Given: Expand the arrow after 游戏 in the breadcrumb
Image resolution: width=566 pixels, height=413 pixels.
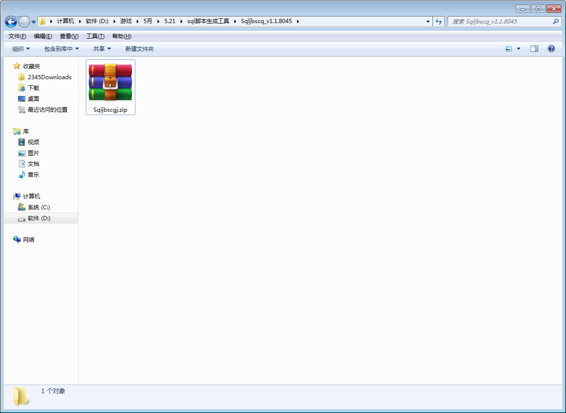Looking at the screenshot, I should 137,21.
